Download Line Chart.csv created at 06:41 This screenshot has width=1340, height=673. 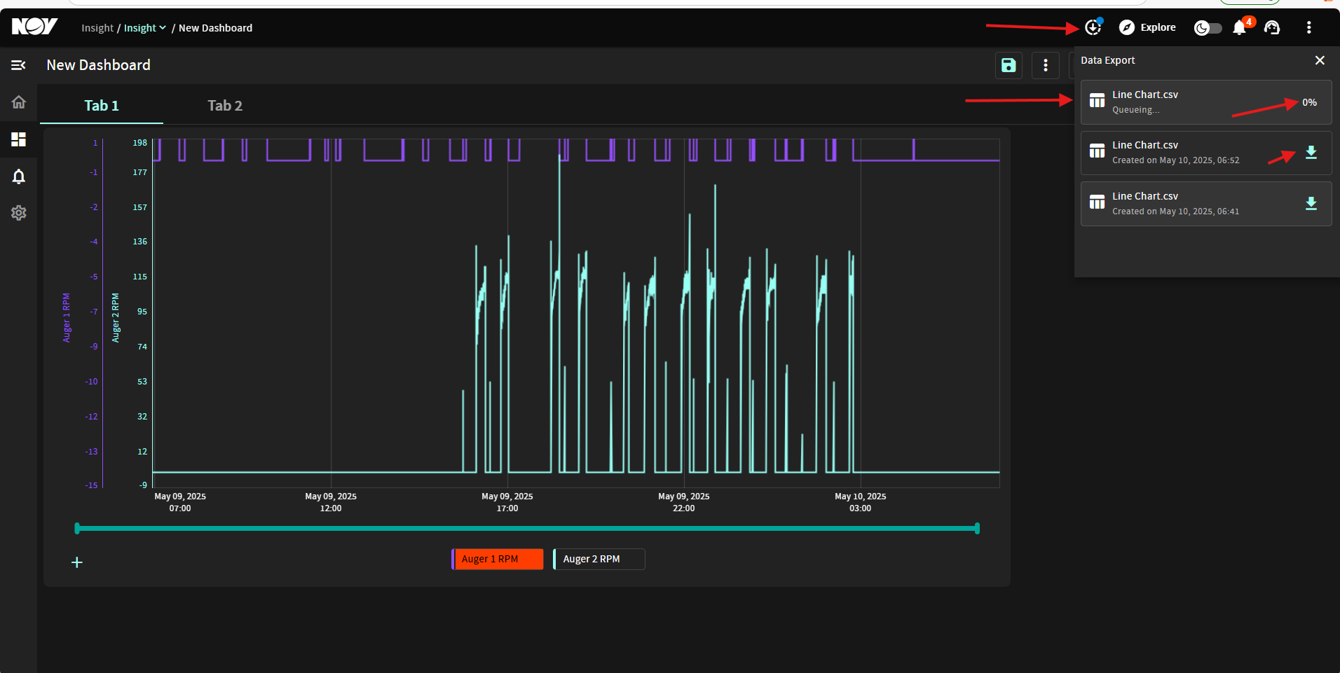1311,204
